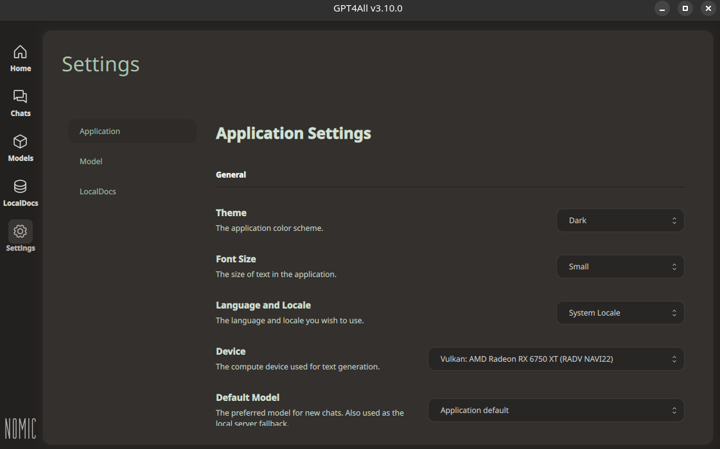Viewport: 720px width, 449px height.
Task: Click the Application Settings heading
Action: tap(294, 133)
